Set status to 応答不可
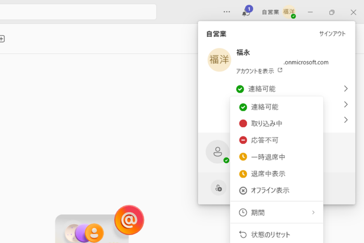 click(x=264, y=140)
